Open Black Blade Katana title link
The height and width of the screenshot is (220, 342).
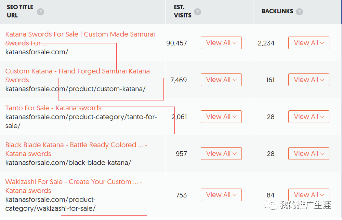coord(76,145)
